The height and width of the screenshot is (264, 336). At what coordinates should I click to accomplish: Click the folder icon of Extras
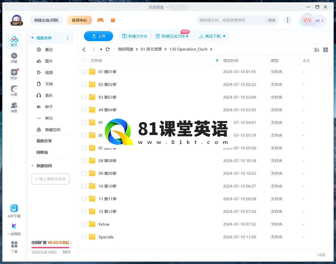[92, 224]
